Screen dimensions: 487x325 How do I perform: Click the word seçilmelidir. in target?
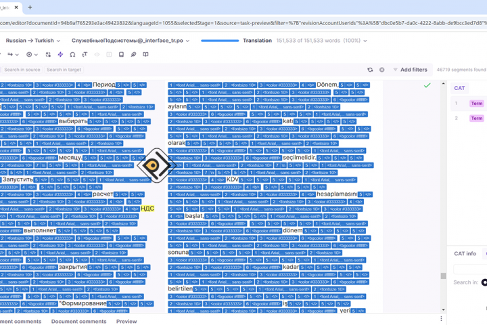[x=300, y=158]
